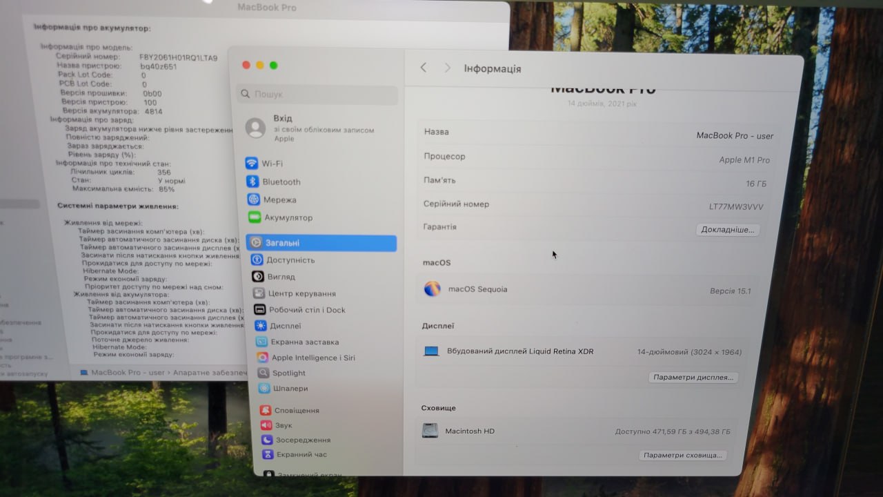Screen dimensions: 883x497
Task: Open Параметри дисплея button
Action: (694, 378)
